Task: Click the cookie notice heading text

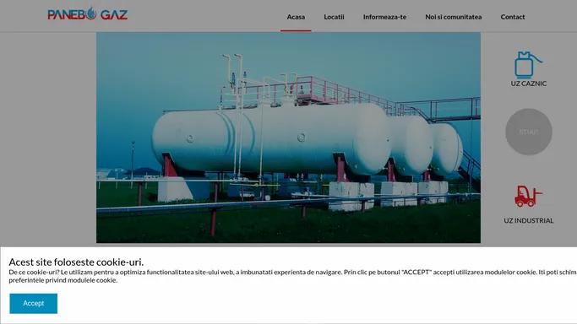Action: pos(76,262)
